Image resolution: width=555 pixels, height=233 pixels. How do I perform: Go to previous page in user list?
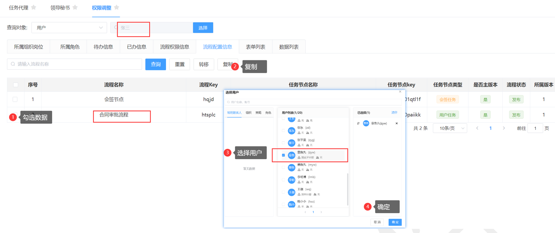pyautogui.click(x=305, y=212)
